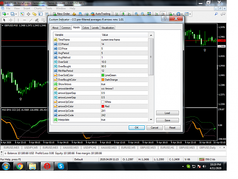The image size is (238, 179).
Task: Click the OK button
Action: click(x=137, y=127)
